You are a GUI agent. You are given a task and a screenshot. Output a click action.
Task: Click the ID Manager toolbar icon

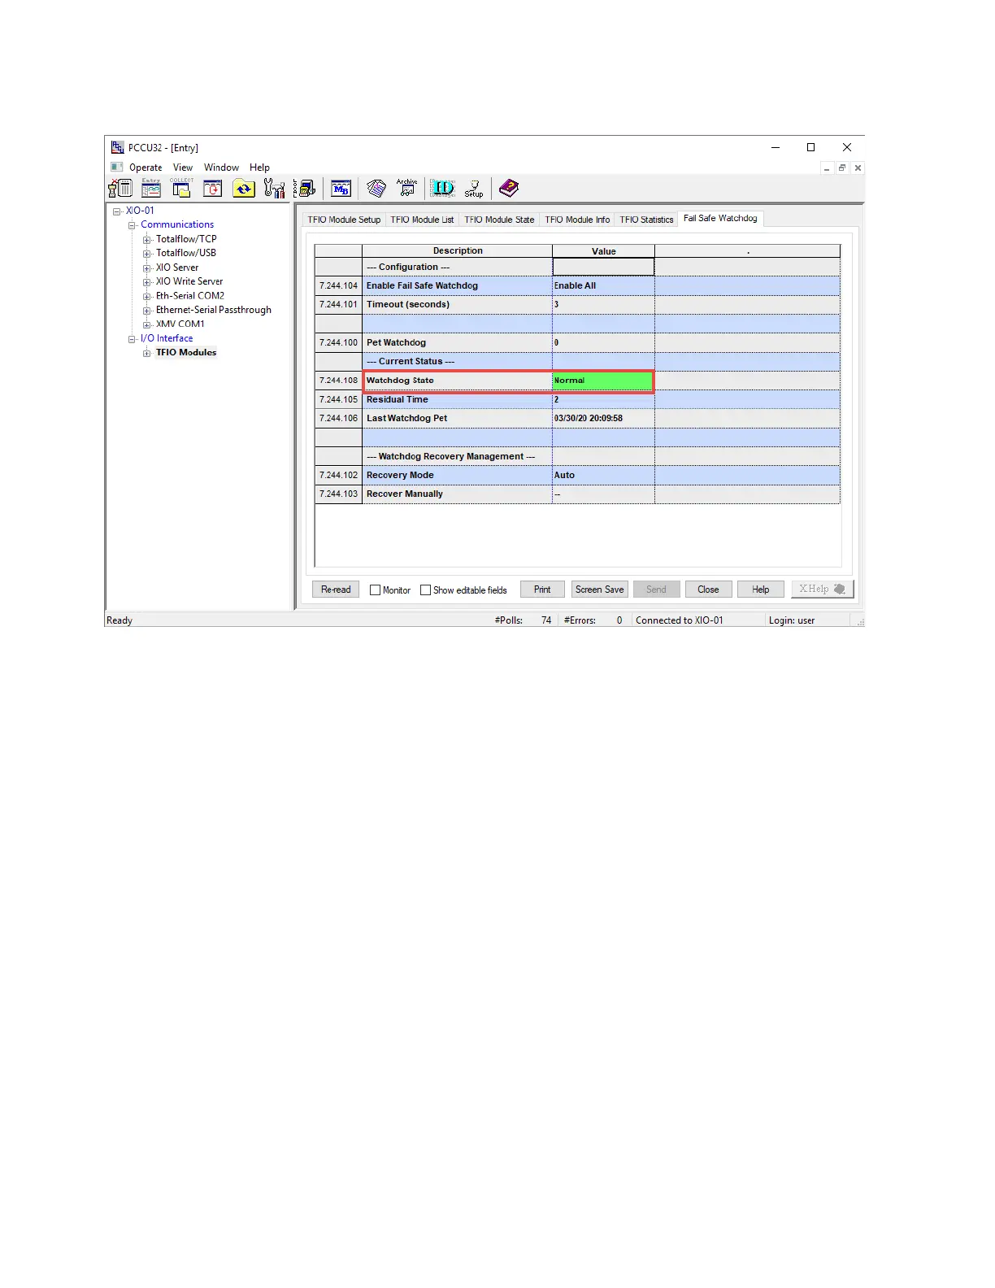(x=442, y=189)
